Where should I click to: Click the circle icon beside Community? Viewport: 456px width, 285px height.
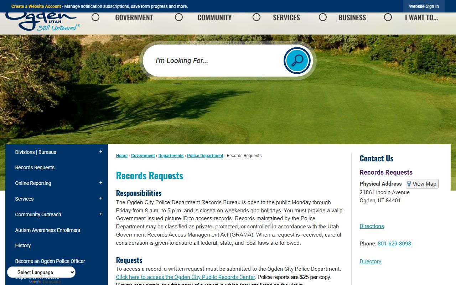pyautogui.click(x=179, y=17)
